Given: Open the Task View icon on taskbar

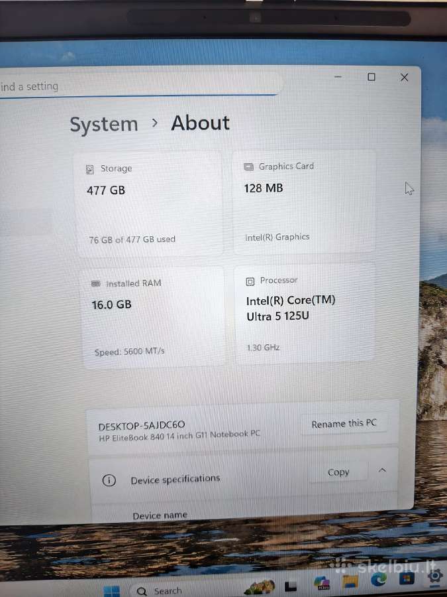Looking at the screenshot, I should pos(291,586).
